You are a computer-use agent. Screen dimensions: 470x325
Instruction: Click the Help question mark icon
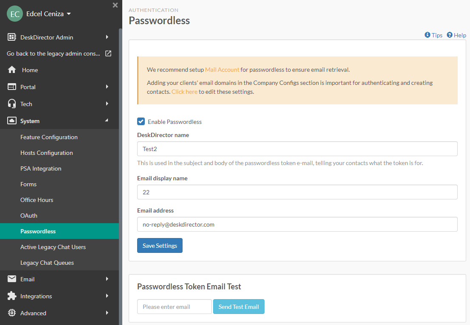pyautogui.click(x=450, y=35)
